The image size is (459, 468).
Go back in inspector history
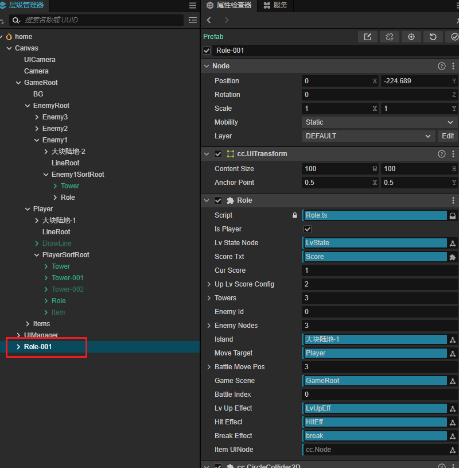[209, 20]
